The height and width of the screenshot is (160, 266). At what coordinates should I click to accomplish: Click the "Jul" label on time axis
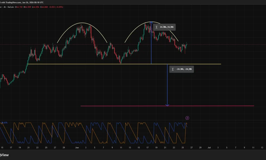209,147
